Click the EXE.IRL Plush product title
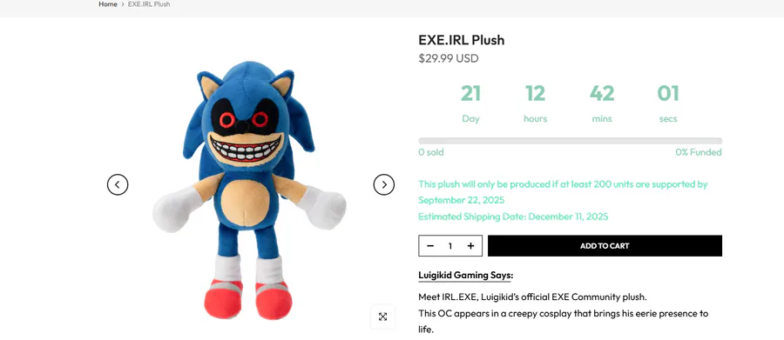Image resolution: width=784 pixels, height=340 pixels. (x=462, y=40)
